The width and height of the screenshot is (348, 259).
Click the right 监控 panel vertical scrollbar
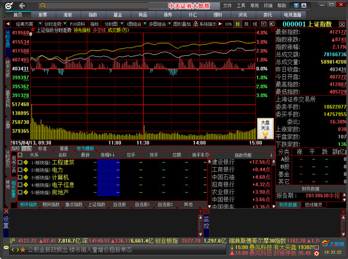click(x=343, y=225)
